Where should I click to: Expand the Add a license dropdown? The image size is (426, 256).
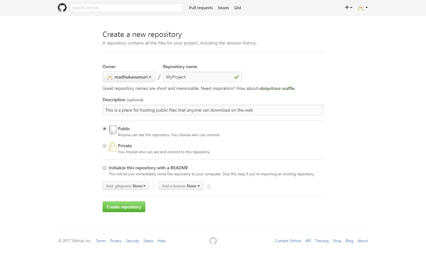(x=181, y=186)
